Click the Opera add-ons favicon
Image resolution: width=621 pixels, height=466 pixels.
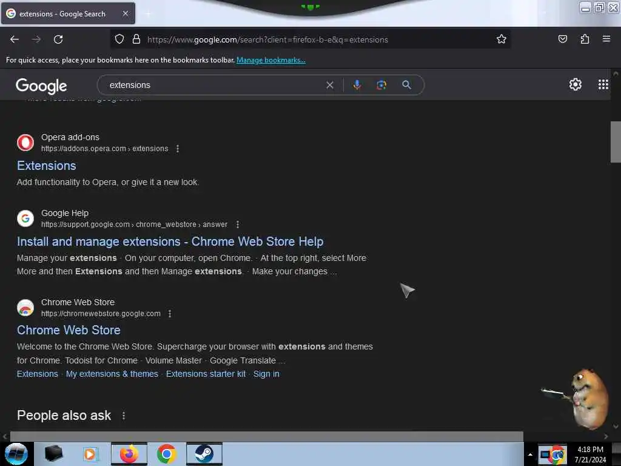click(25, 143)
